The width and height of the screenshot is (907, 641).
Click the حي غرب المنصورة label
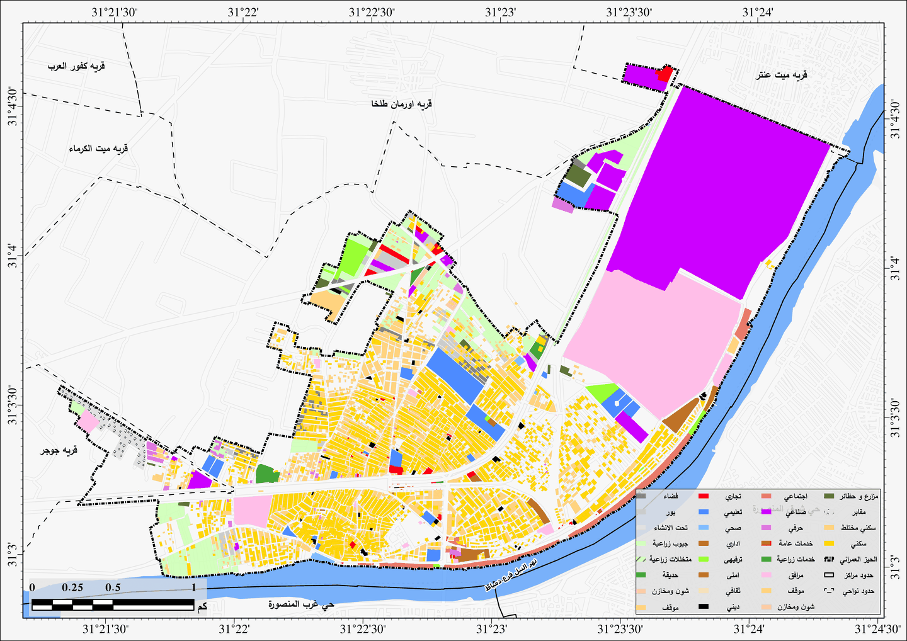pos(300,604)
